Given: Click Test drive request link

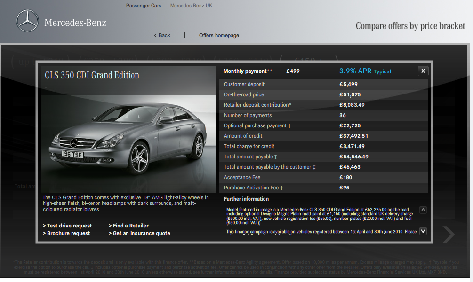Looking at the screenshot, I should tap(67, 226).
